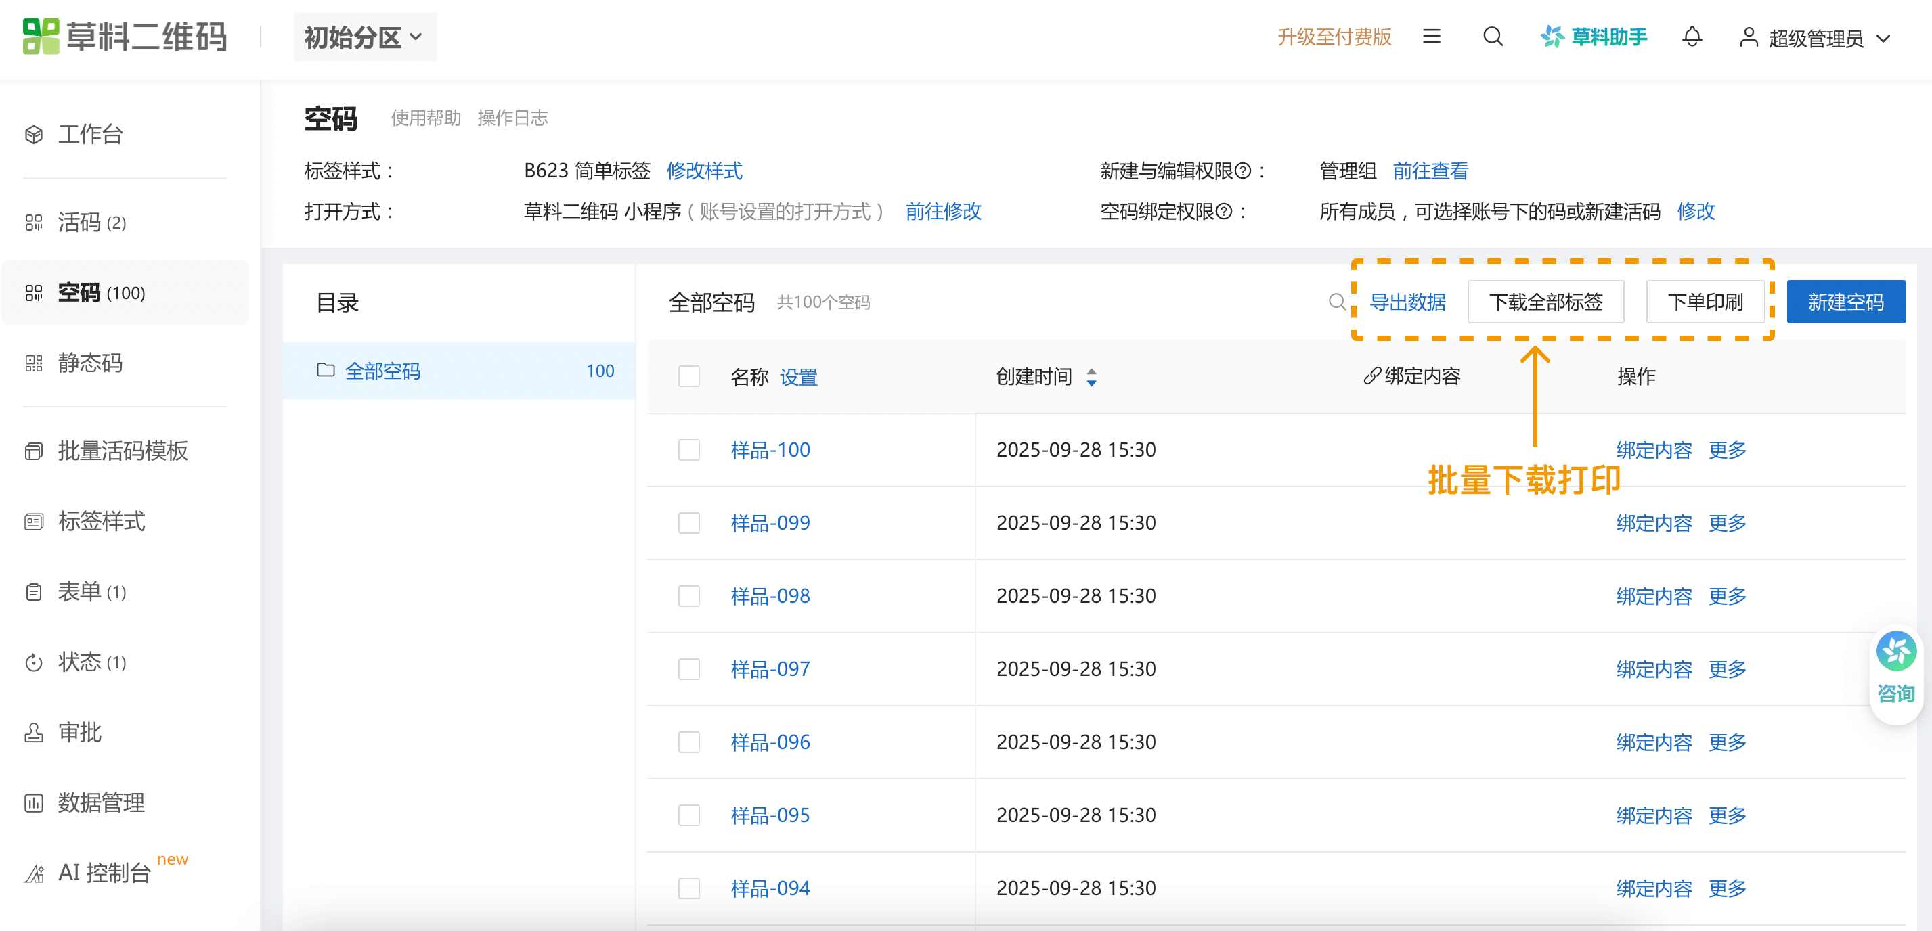Open the 超级管理员 account dropdown
This screenshot has width=1932, height=931.
pos(1815,39)
